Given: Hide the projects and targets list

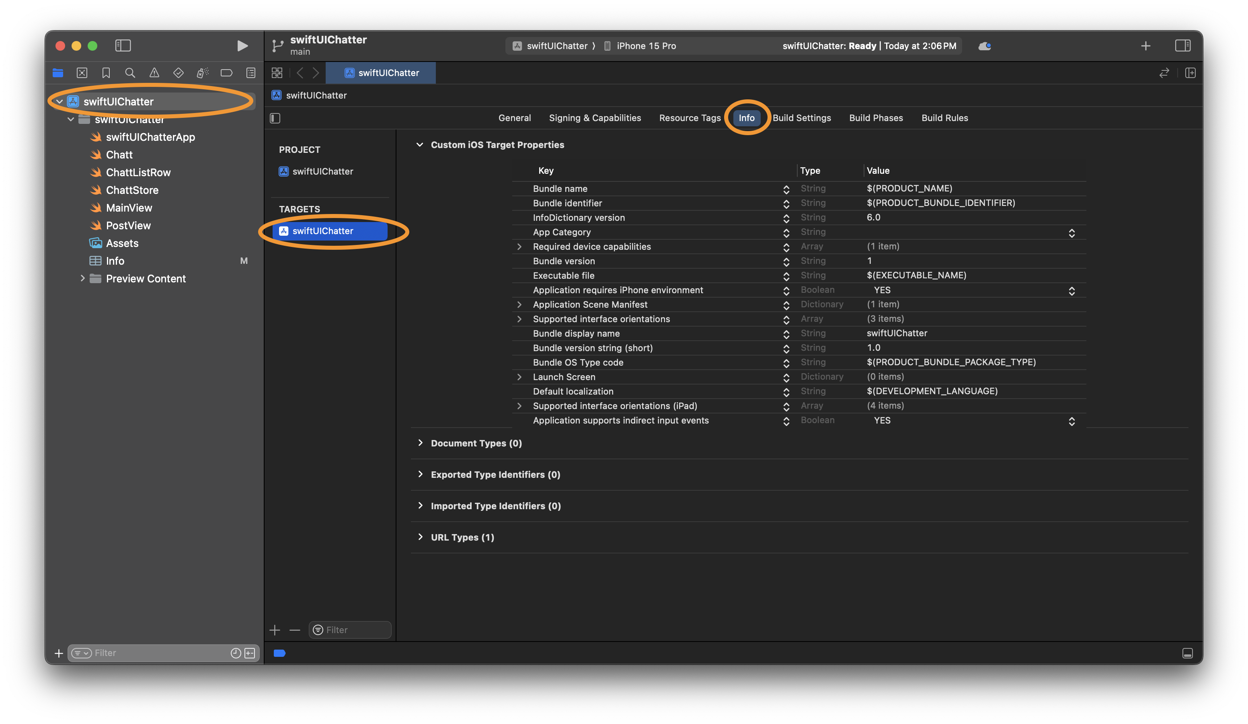Looking at the screenshot, I should coord(275,118).
